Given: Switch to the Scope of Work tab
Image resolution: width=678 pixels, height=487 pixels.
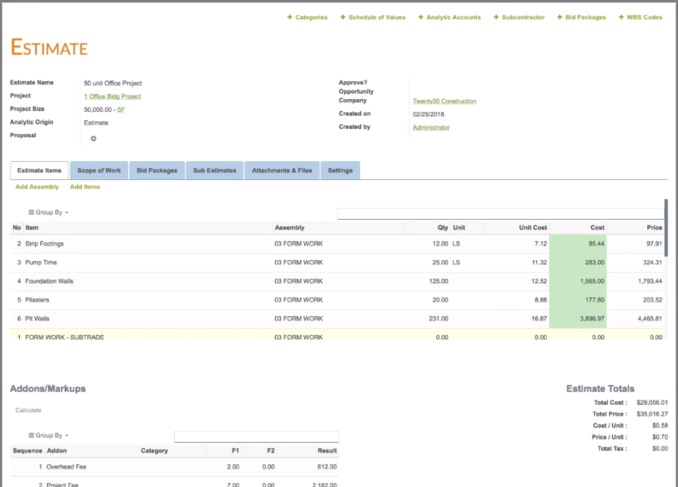Looking at the screenshot, I should click(x=99, y=170).
